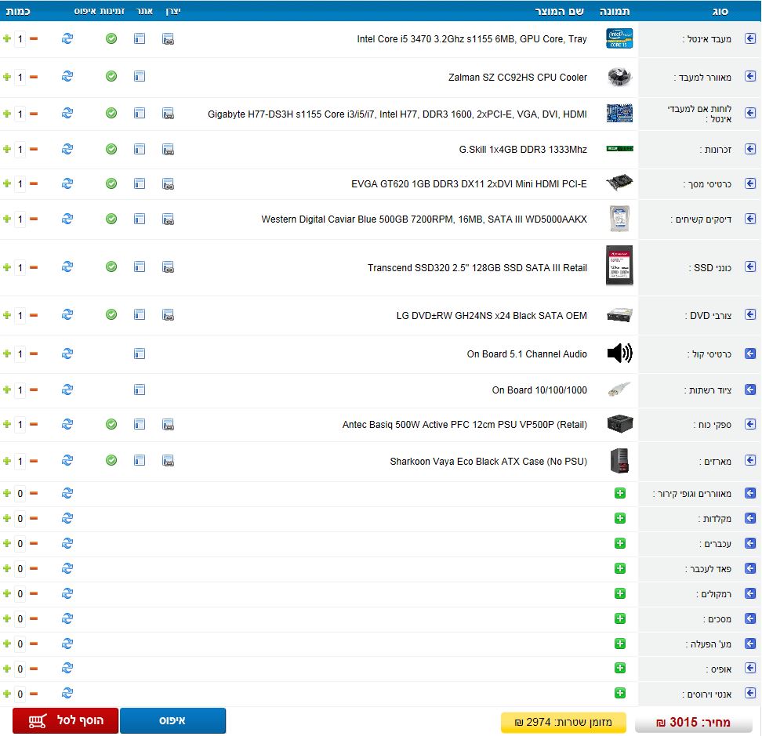Open site icon for Sharkoon Vaya case

[x=140, y=461]
